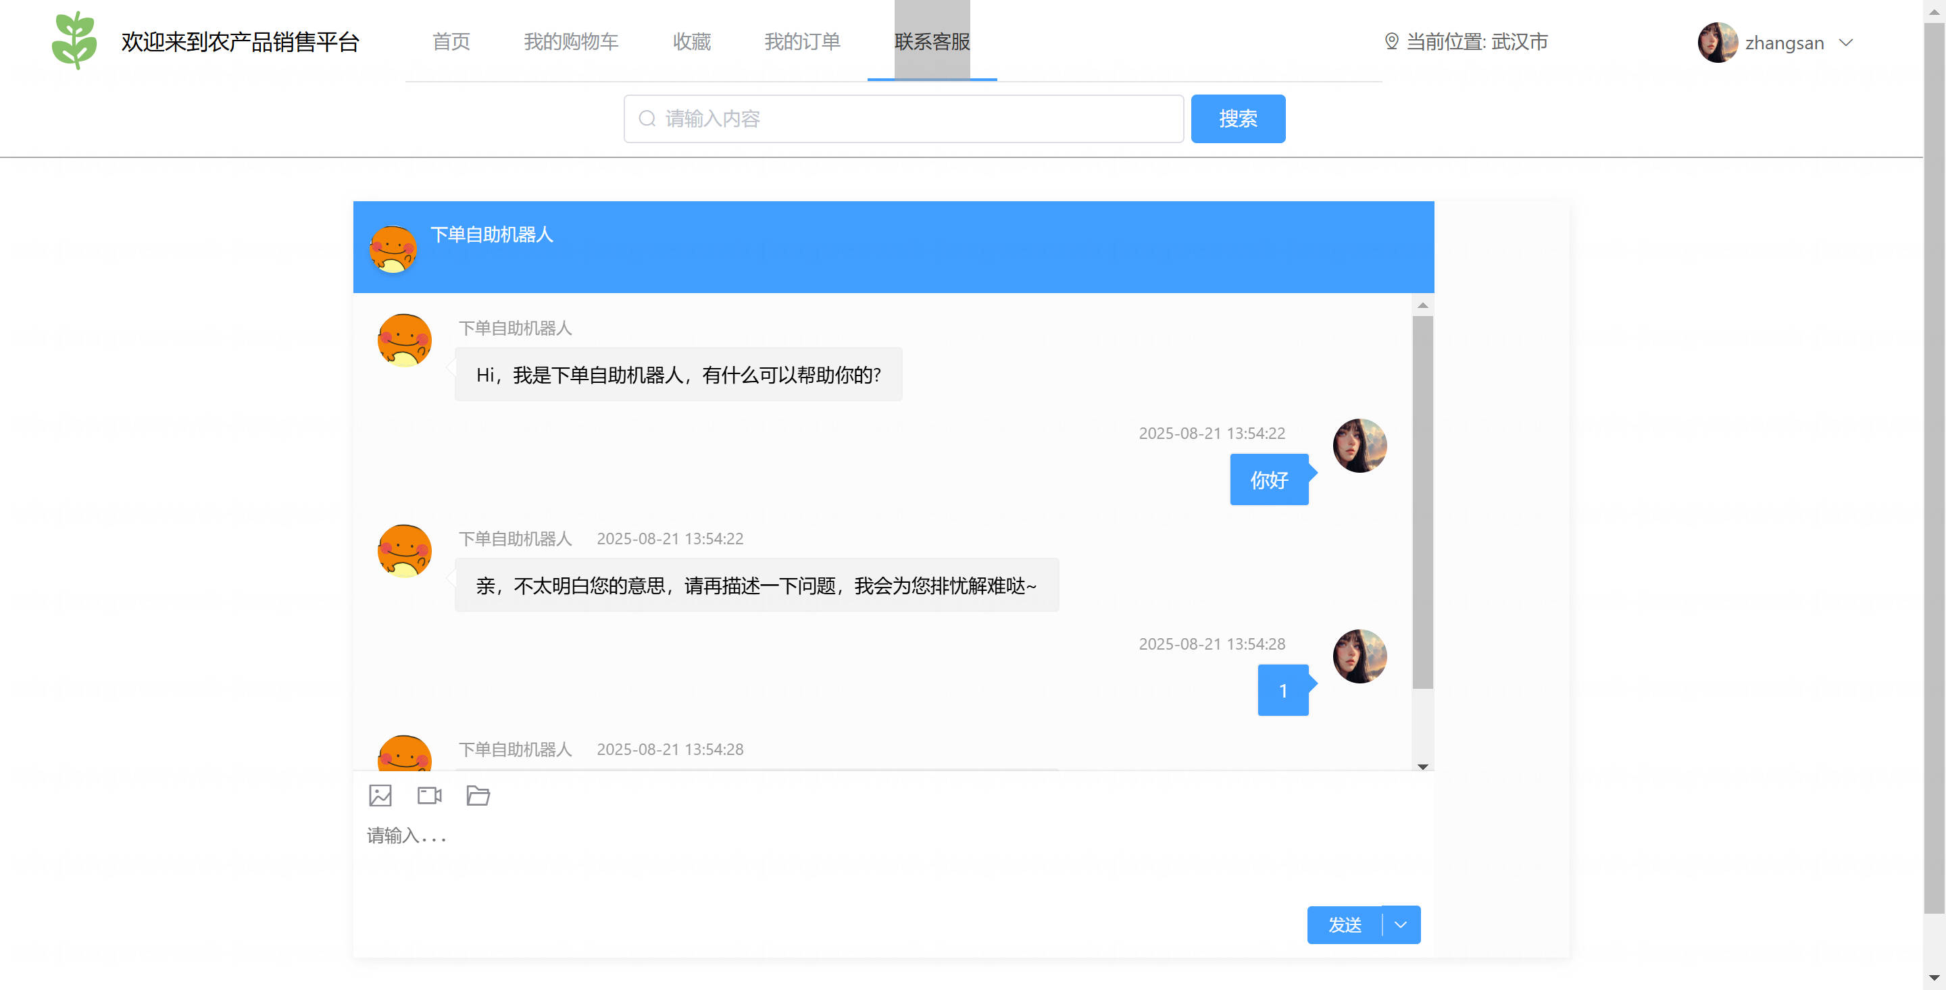Switch to the 我的订单 tab
This screenshot has width=1946, height=990.
pos(802,42)
